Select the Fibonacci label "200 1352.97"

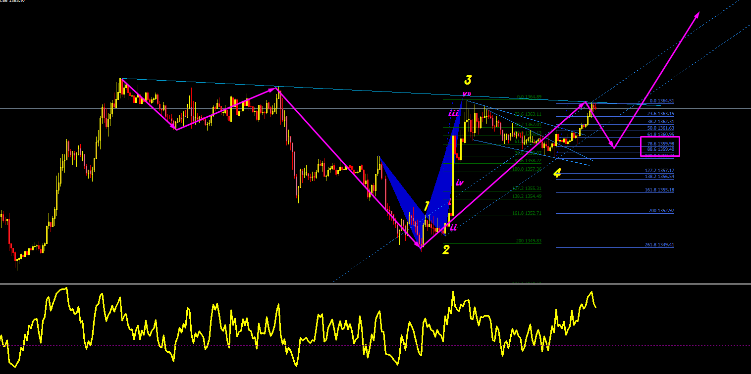pos(661,211)
